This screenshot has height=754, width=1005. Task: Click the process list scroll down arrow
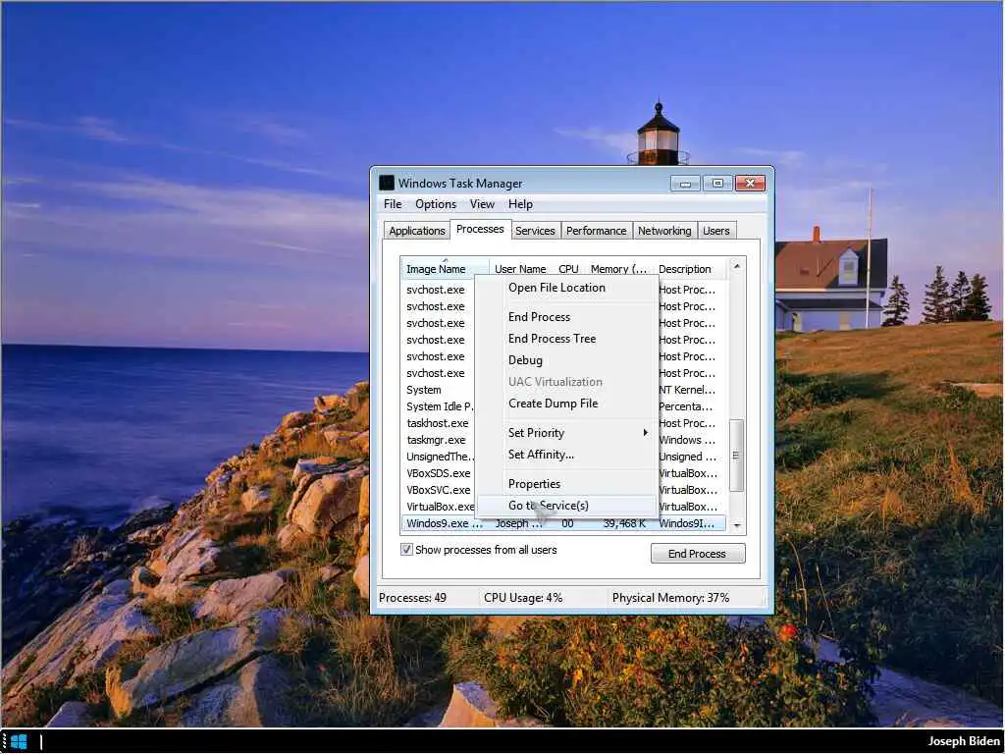[x=736, y=526]
